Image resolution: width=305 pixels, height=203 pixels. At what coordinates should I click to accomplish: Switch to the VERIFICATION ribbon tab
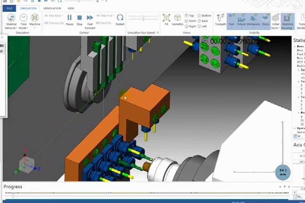click(52, 8)
